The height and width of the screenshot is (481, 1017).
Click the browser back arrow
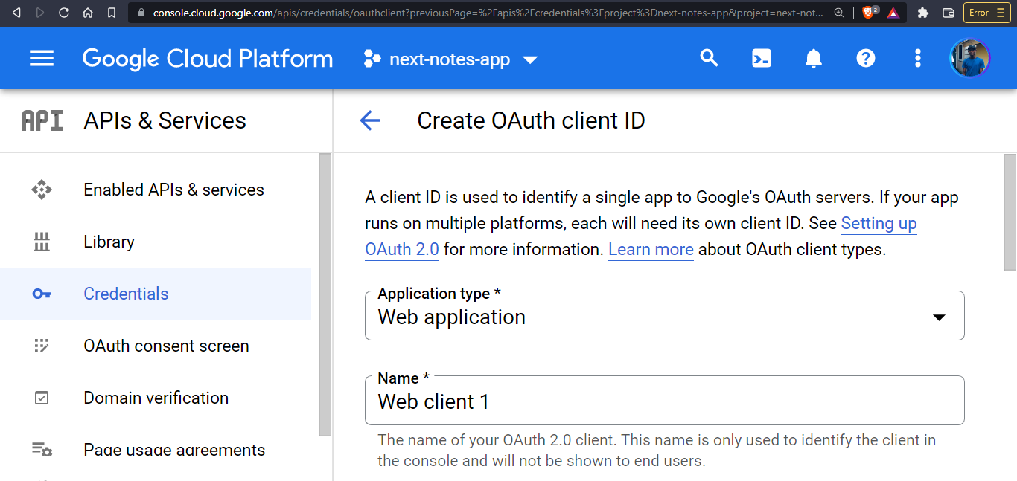click(x=17, y=13)
